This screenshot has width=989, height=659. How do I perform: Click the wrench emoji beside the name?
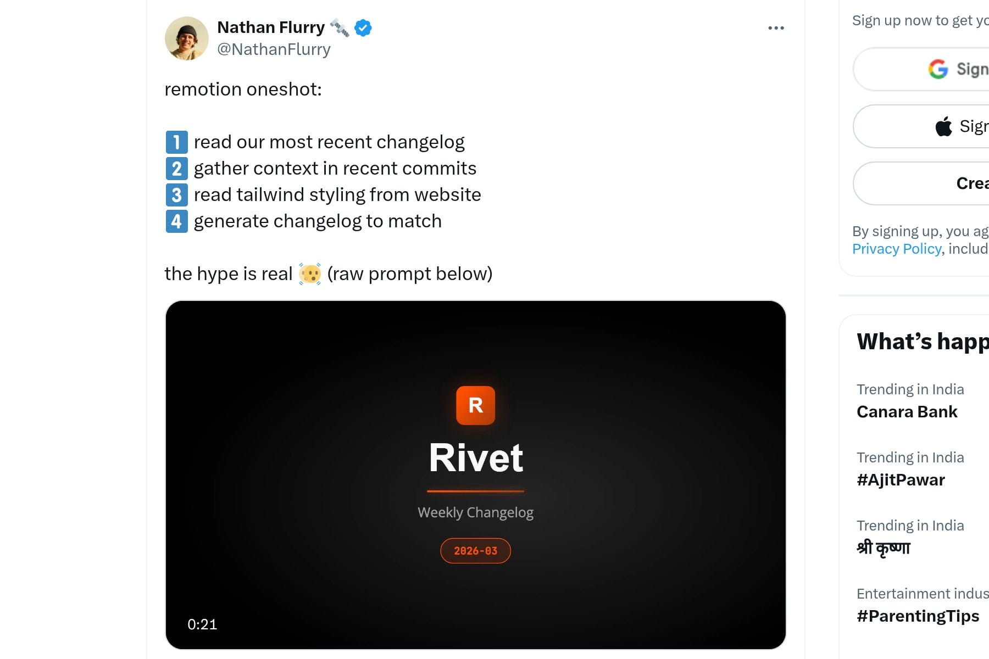coord(340,27)
